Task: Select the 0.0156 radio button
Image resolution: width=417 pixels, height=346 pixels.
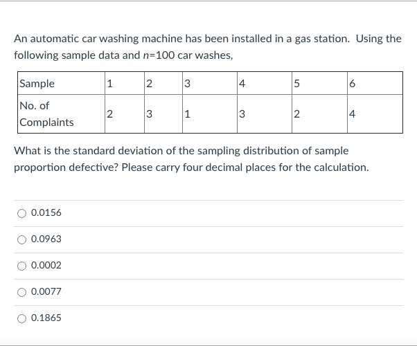Action: (21, 212)
